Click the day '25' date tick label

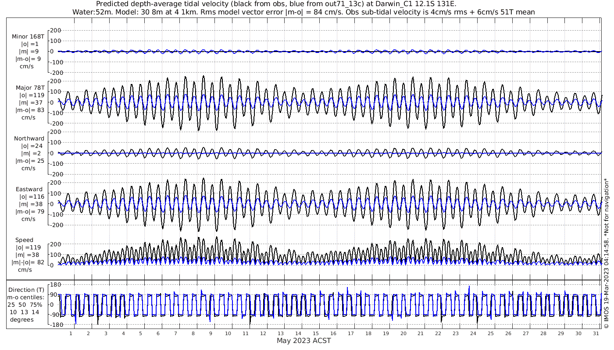[x=491, y=333]
